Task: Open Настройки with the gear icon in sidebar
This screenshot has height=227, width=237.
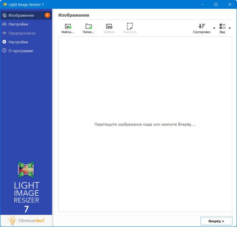Action: pyautogui.click(x=18, y=42)
